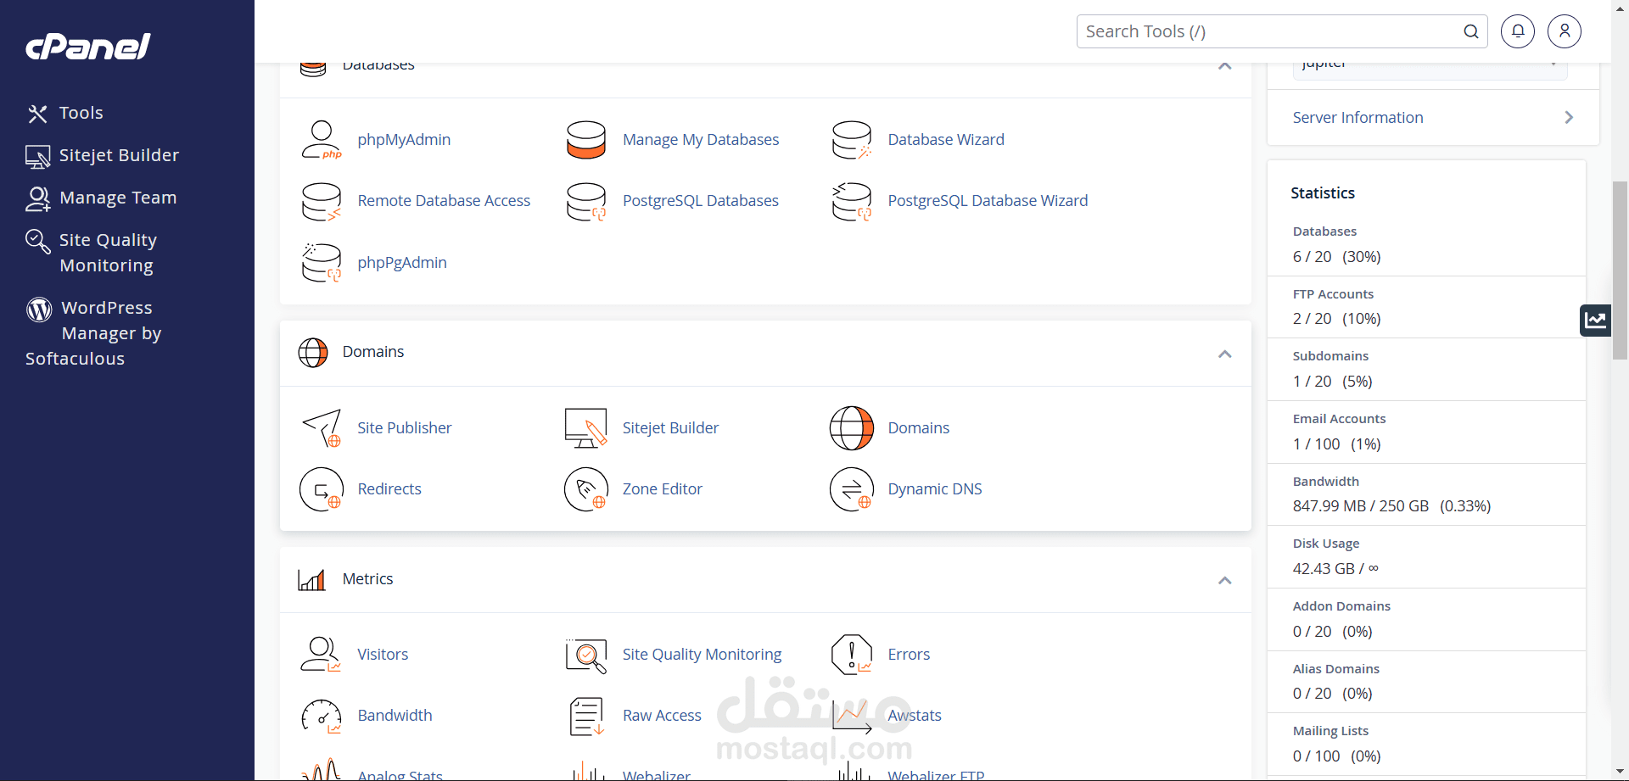Click the Email Accounts 1 / 100 value

[x=1336, y=444]
